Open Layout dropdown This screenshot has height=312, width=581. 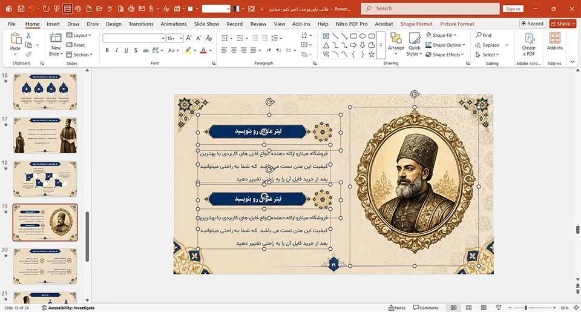[x=79, y=35]
